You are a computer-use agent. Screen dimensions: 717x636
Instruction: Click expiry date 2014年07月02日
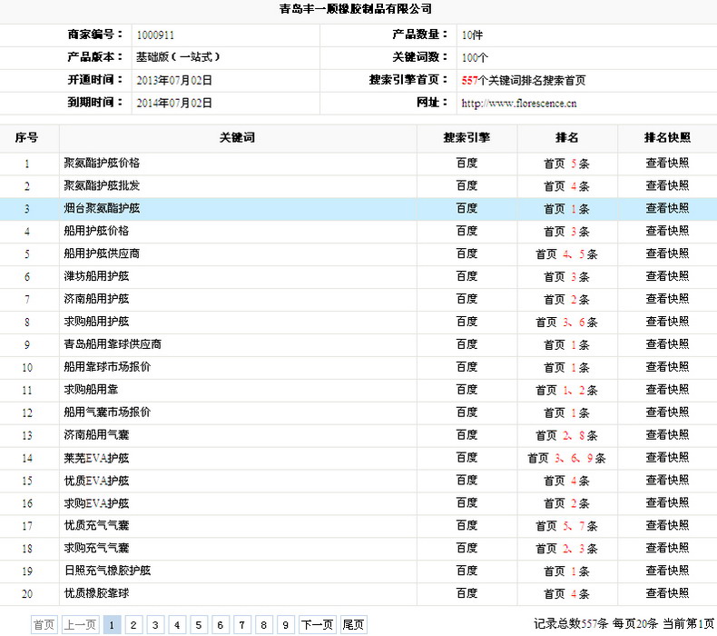tap(174, 103)
